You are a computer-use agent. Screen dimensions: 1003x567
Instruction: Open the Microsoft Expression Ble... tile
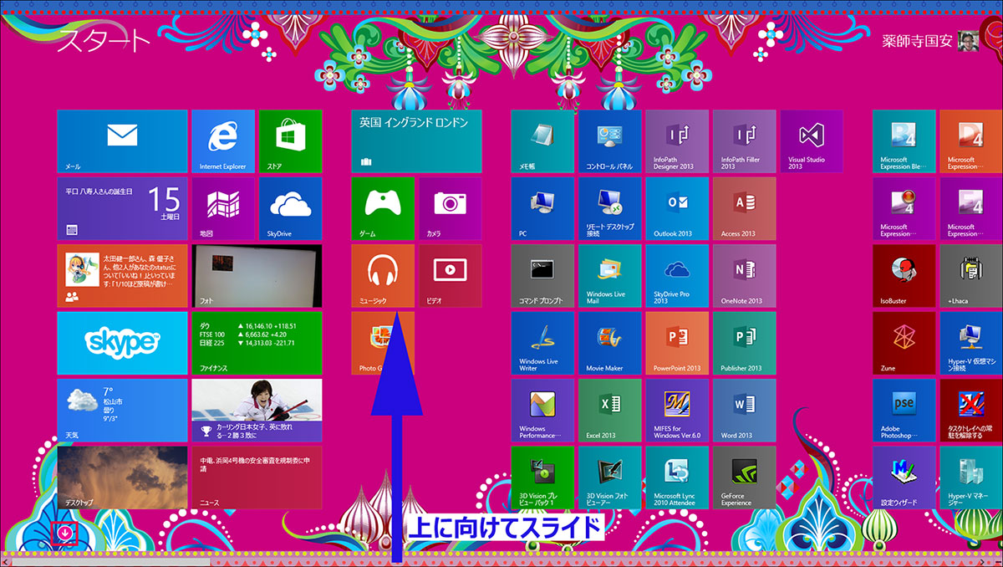(x=904, y=141)
